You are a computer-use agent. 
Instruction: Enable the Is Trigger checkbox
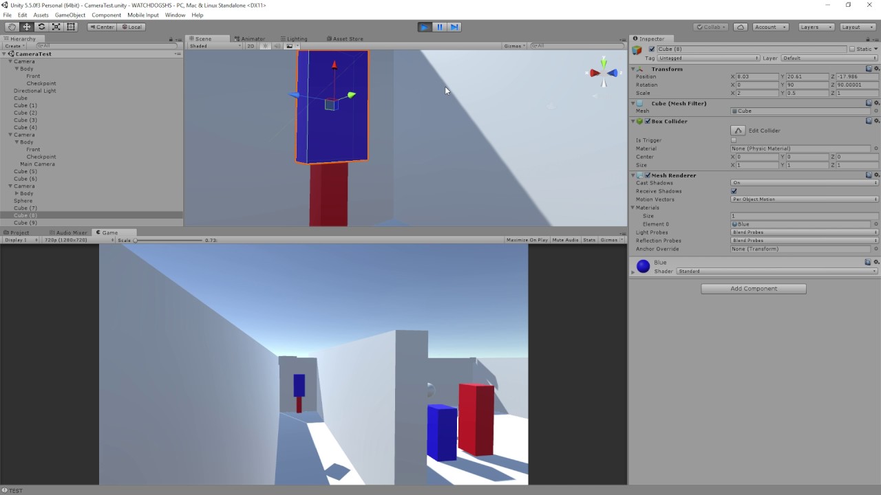coord(734,140)
